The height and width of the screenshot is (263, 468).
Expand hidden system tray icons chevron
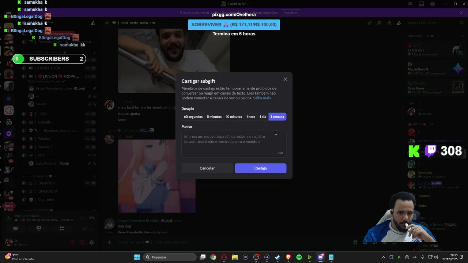pyautogui.click(x=384, y=257)
